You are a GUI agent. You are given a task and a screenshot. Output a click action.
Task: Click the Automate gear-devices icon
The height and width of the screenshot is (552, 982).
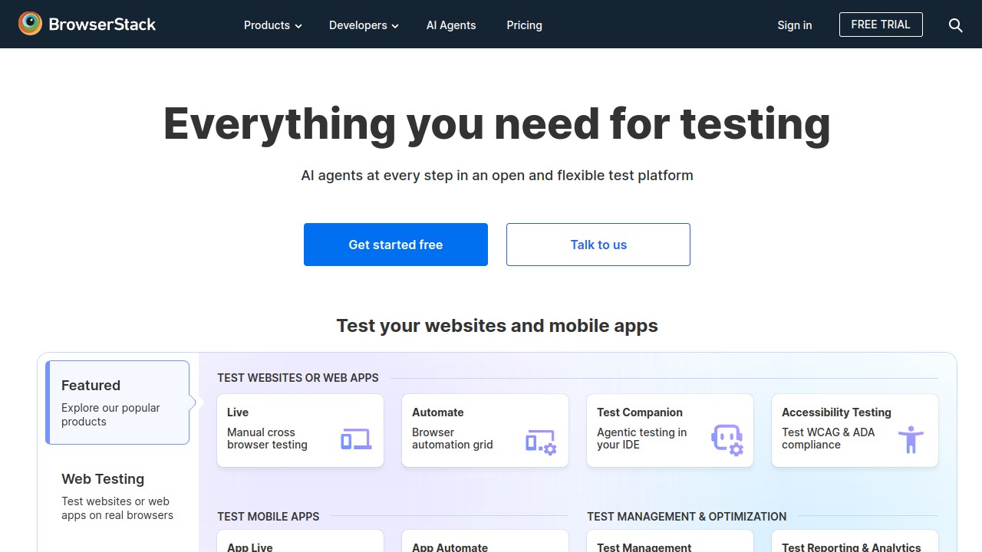pos(541,442)
